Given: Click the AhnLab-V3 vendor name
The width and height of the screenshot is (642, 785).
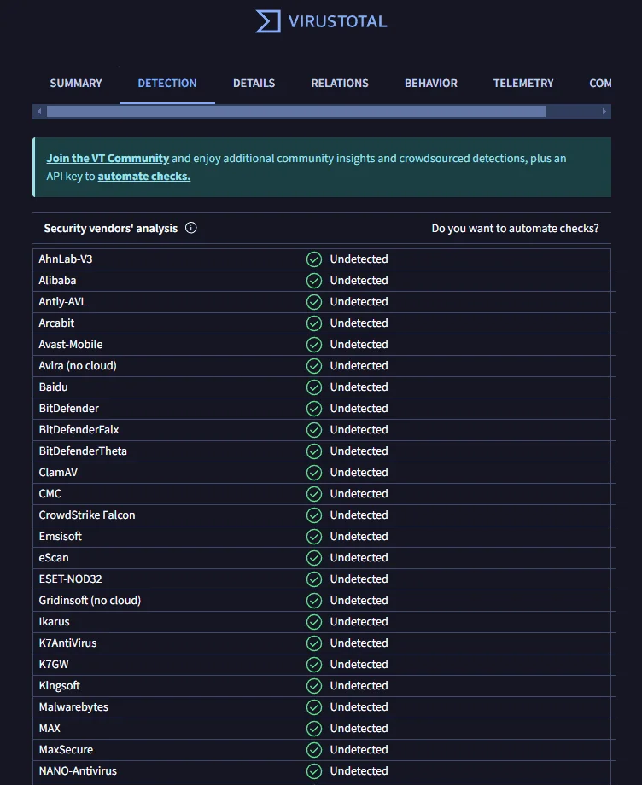Looking at the screenshot, I should [x=66, y=259].
